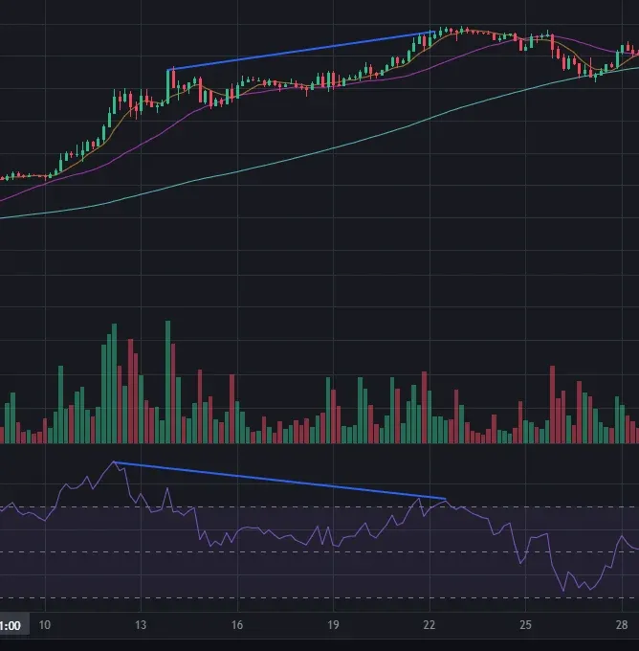Click the tallest red volume bar near 26

(x=552, y=404)
